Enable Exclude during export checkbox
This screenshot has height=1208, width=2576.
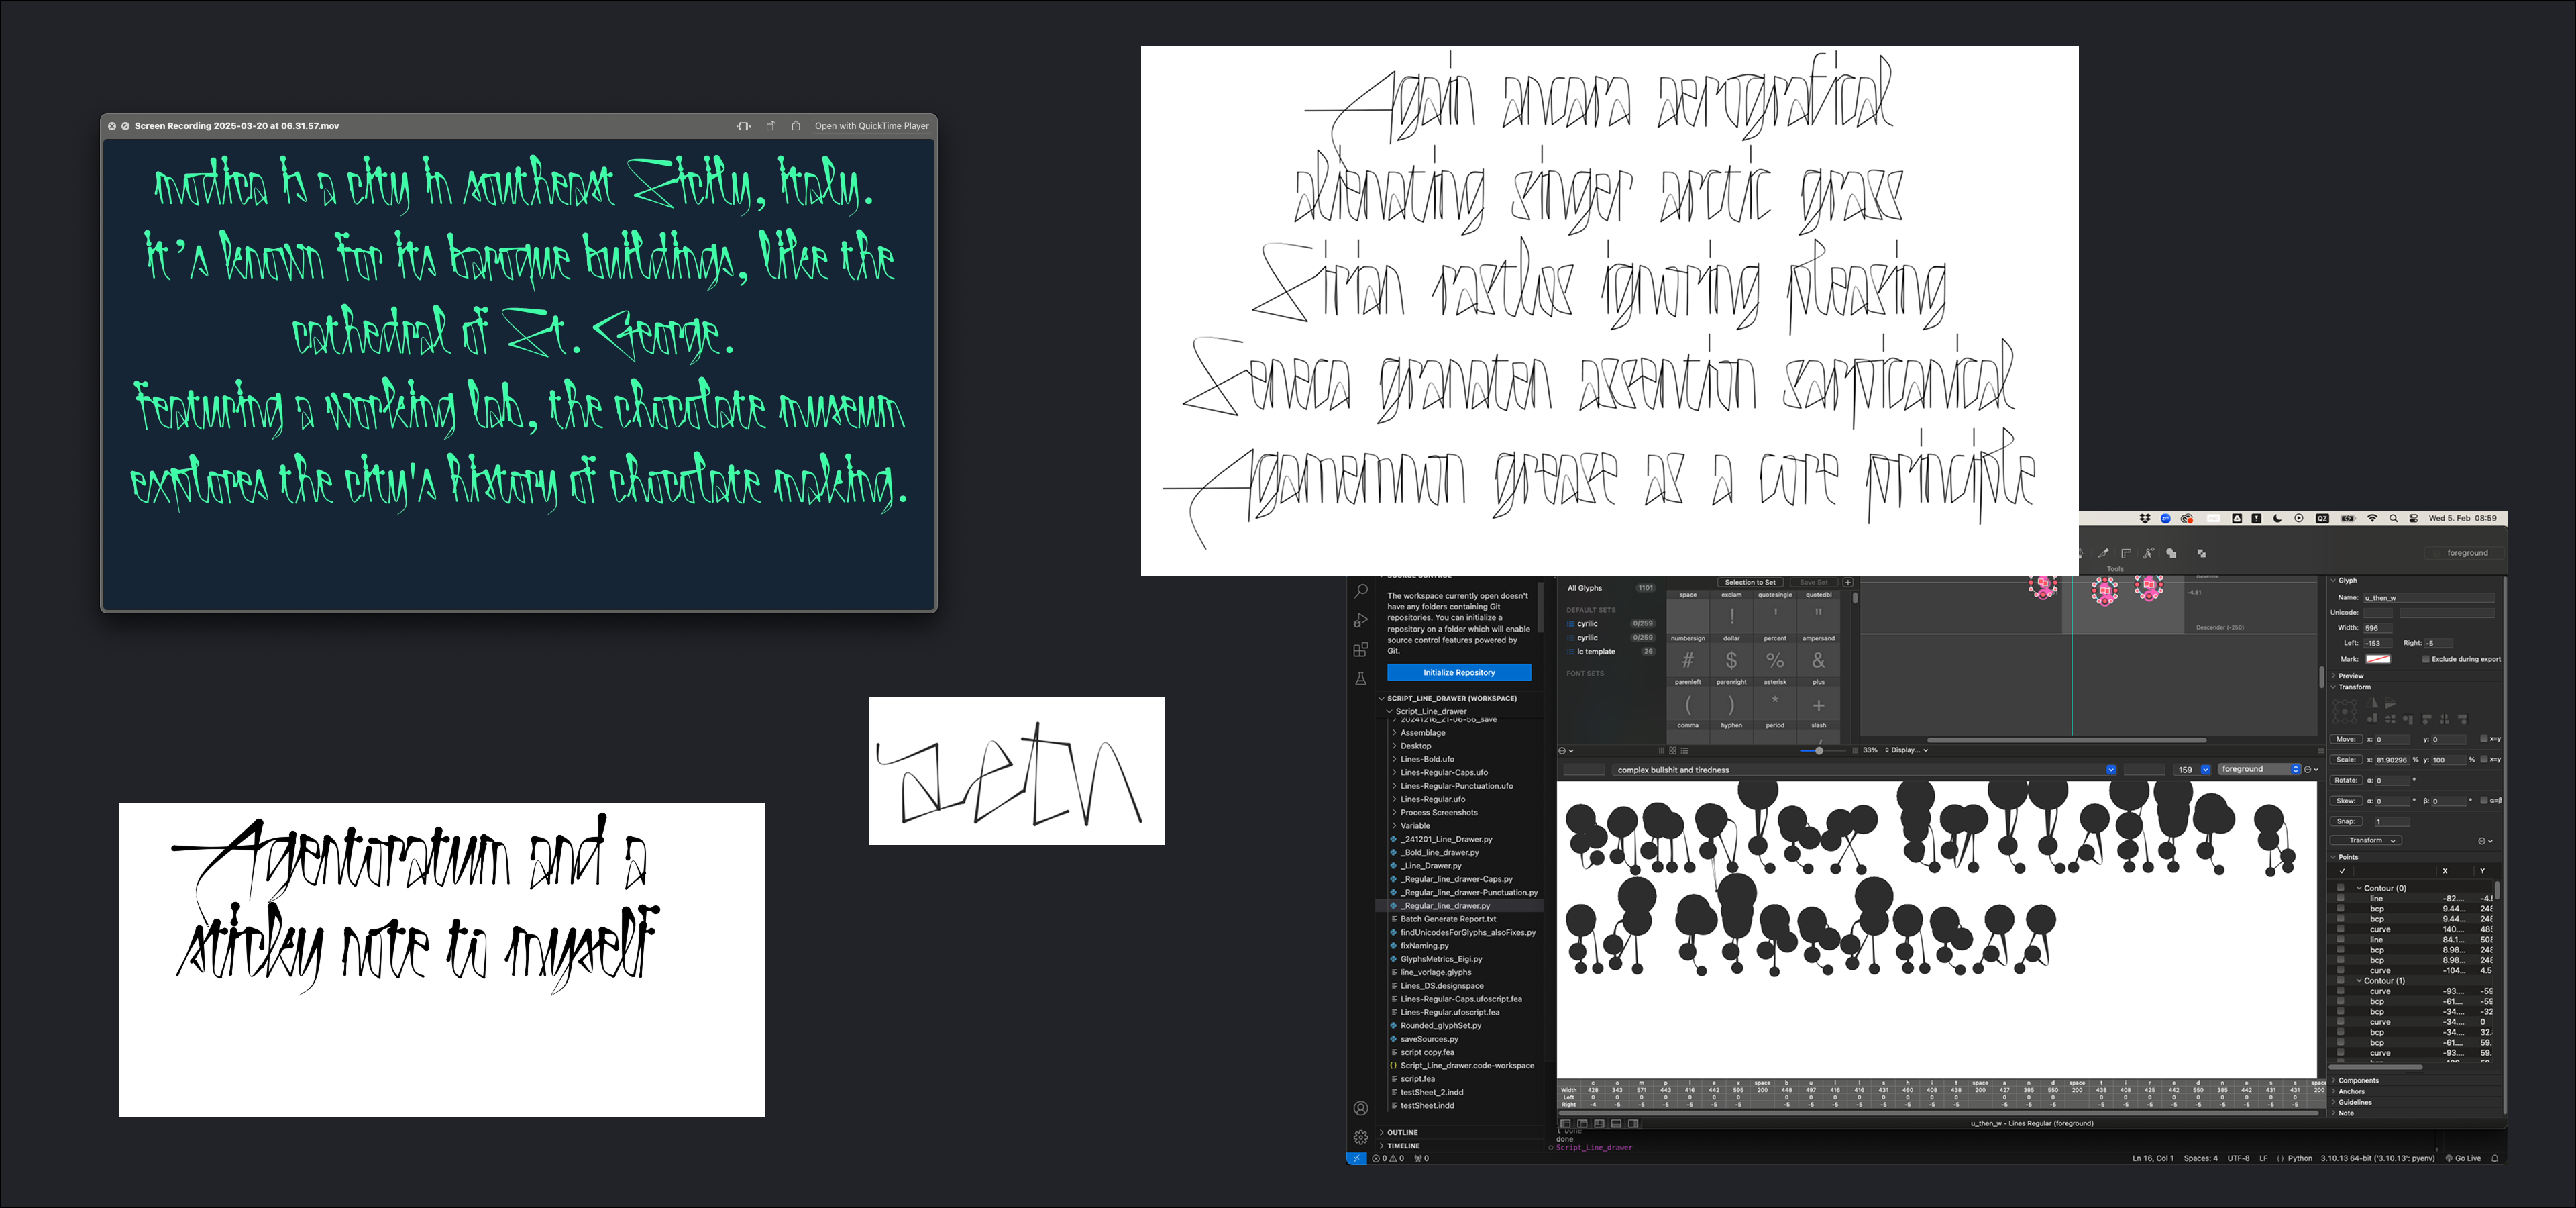(2425, 659)
